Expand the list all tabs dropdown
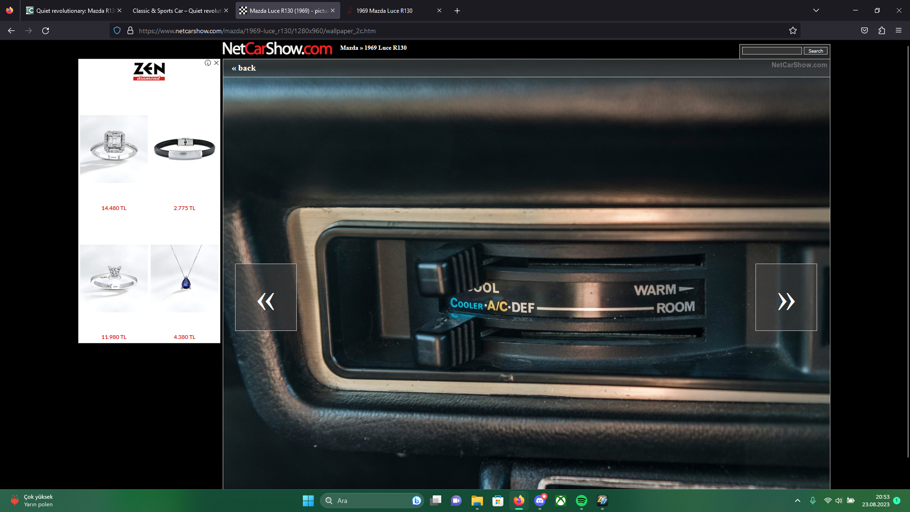910x512 pixels. pos(816,10)
